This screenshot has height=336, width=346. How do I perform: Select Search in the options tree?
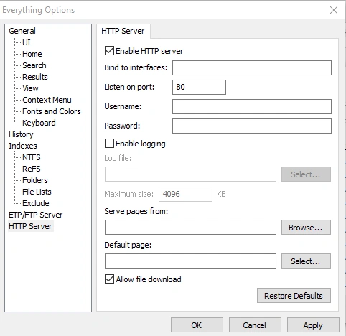pos(34,65)
